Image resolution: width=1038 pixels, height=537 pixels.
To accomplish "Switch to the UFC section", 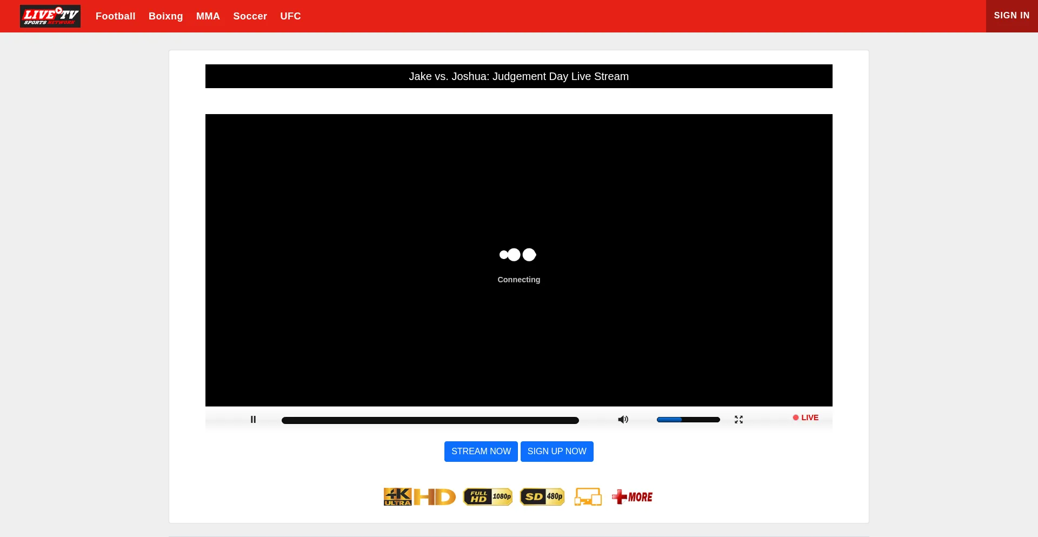I will (x=290, y=16).
